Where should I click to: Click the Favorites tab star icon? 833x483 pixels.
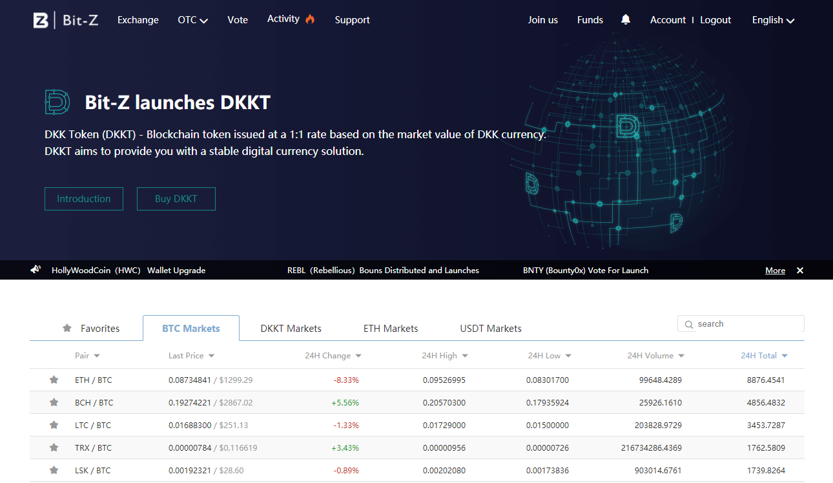(67, 328)
